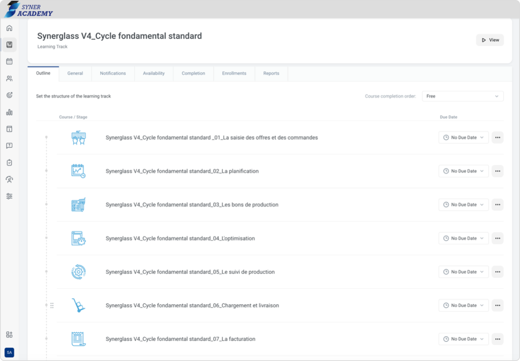Open more options for L'optimisation row
Screen dimensions: 520x361
(497, 238)
